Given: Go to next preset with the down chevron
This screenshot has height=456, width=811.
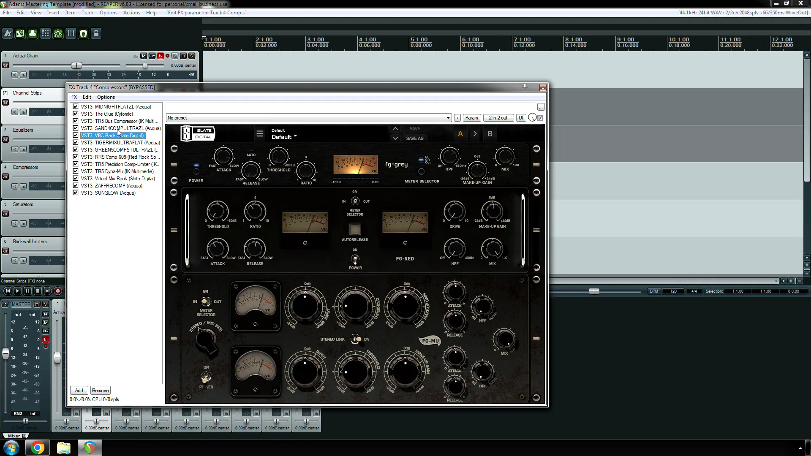Looking at the screenshot, I should pyautogui.click(x=395, y=138).
